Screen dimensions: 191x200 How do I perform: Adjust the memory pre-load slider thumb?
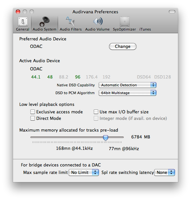[105, 138]
